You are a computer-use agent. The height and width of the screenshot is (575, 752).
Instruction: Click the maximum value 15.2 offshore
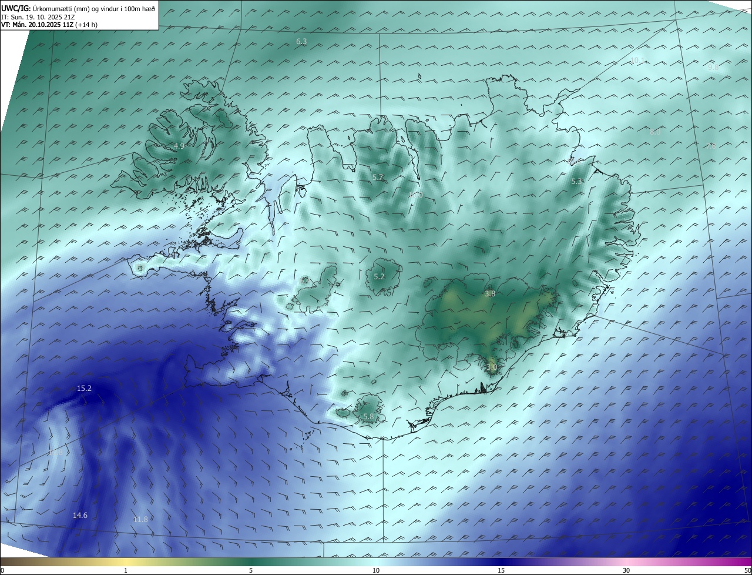84,389
